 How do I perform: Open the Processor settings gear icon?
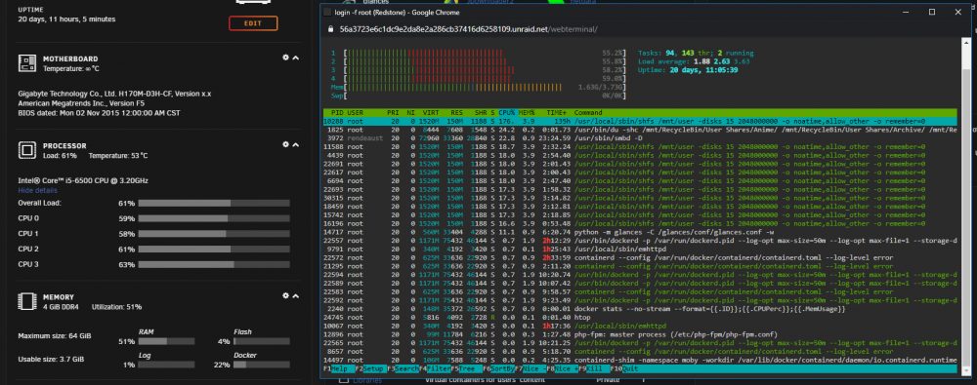(x=285, y=144)
